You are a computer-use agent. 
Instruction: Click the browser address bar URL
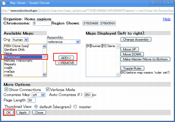pos(87,11)
